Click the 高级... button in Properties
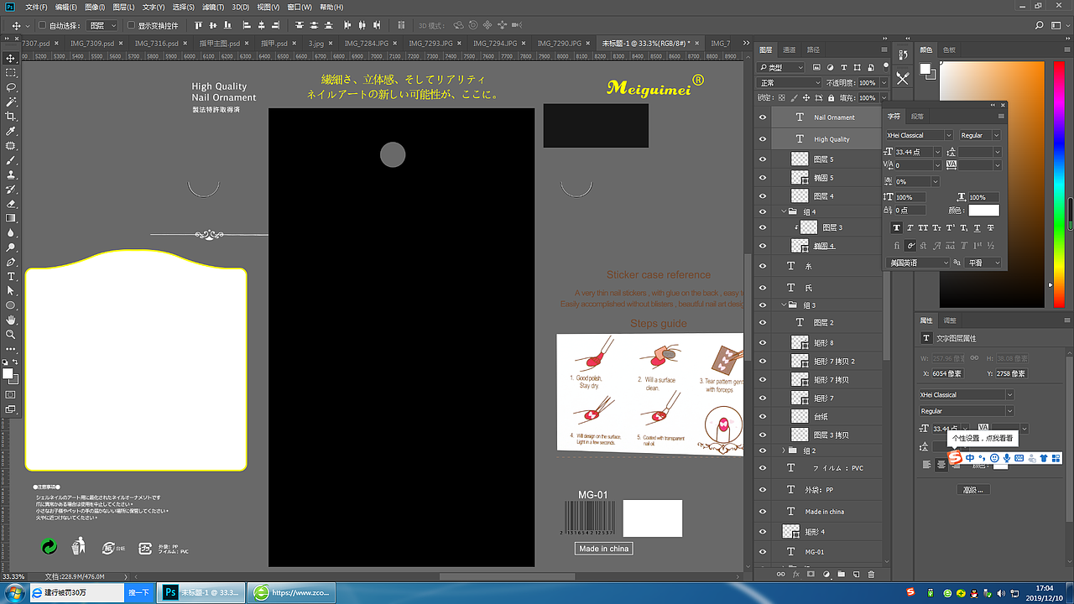This screenshot has height=604, width=1074. point(973,489)
